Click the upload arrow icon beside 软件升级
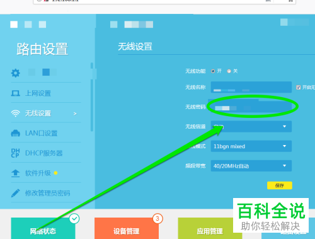The width and height of the screenshot is (315, 239). tap(15, 173)
